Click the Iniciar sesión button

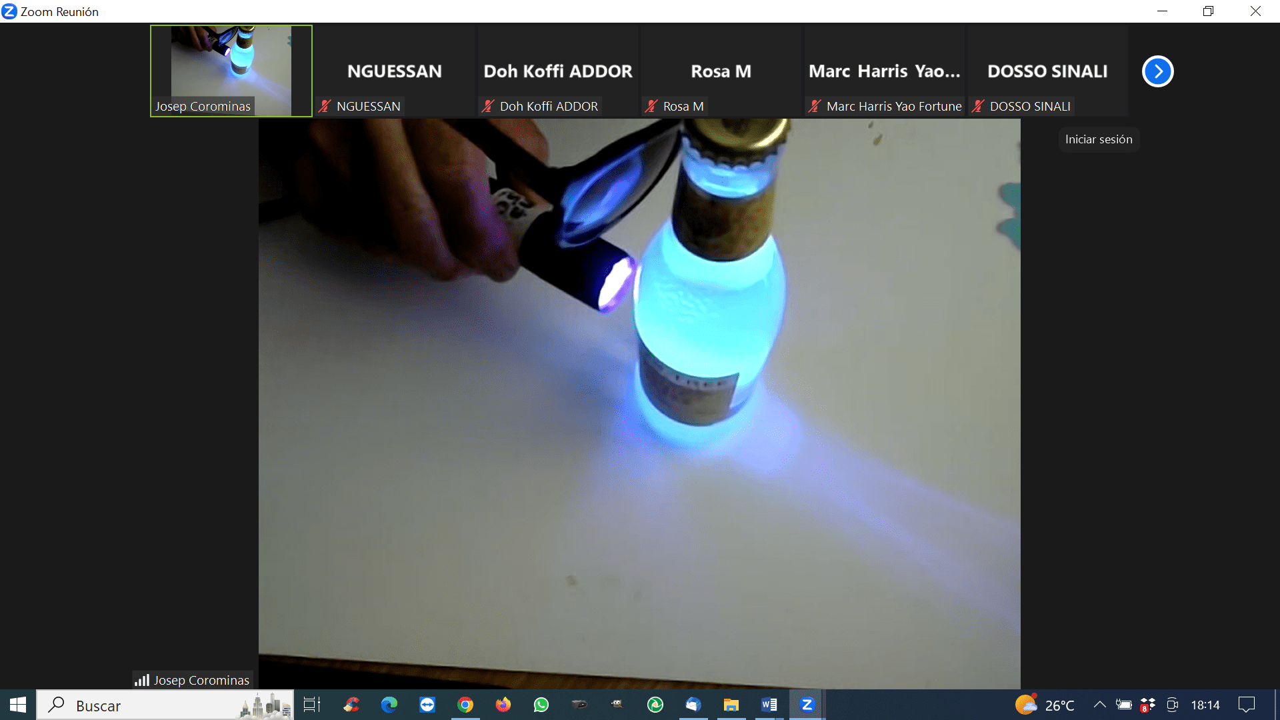[1099, 139]
